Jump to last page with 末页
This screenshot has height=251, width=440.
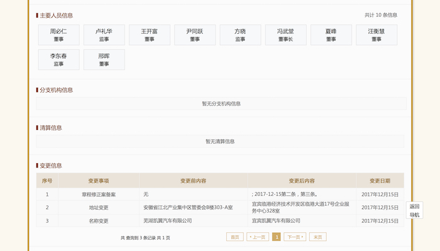317,237
